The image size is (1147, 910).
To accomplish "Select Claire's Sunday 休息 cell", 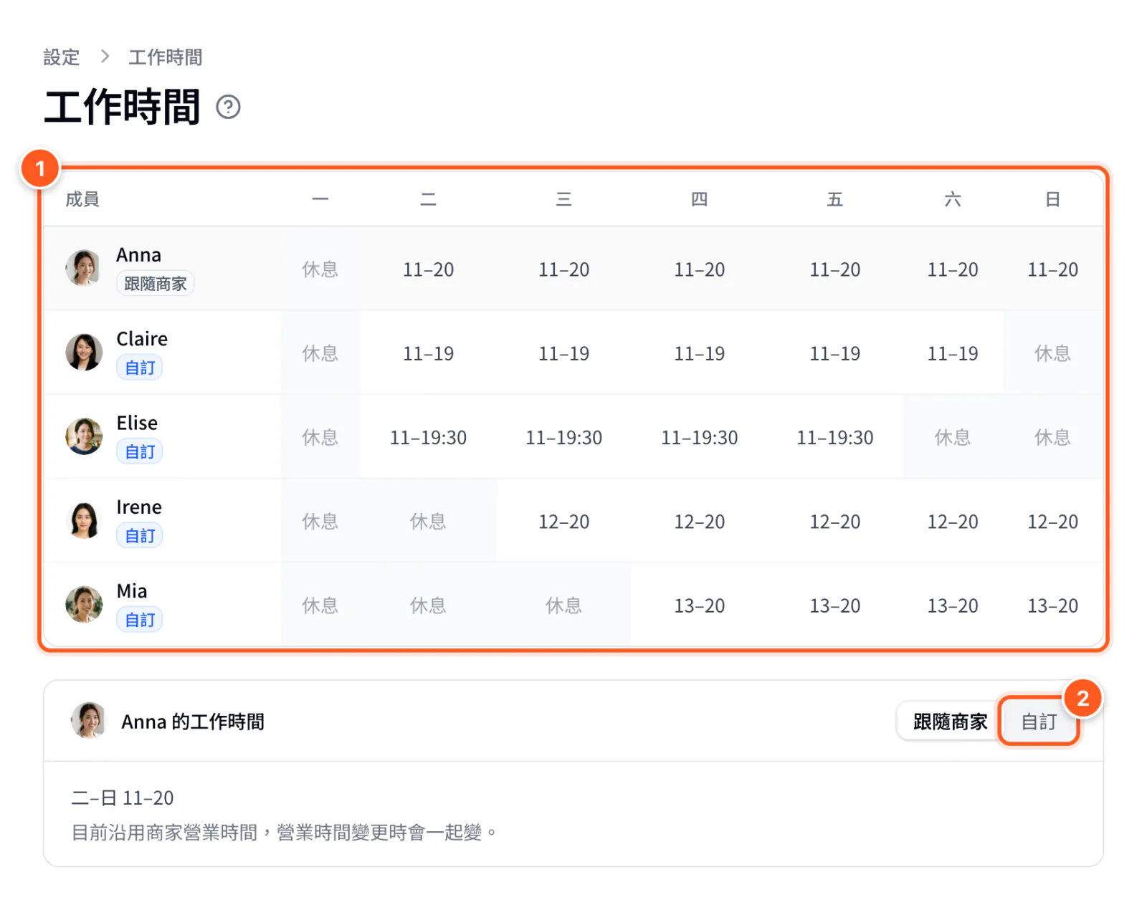I will pyautogui.click(x=1052, y=353).
